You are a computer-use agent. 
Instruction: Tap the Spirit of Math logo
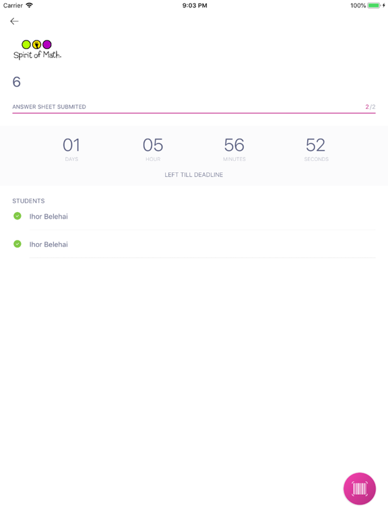37,50
